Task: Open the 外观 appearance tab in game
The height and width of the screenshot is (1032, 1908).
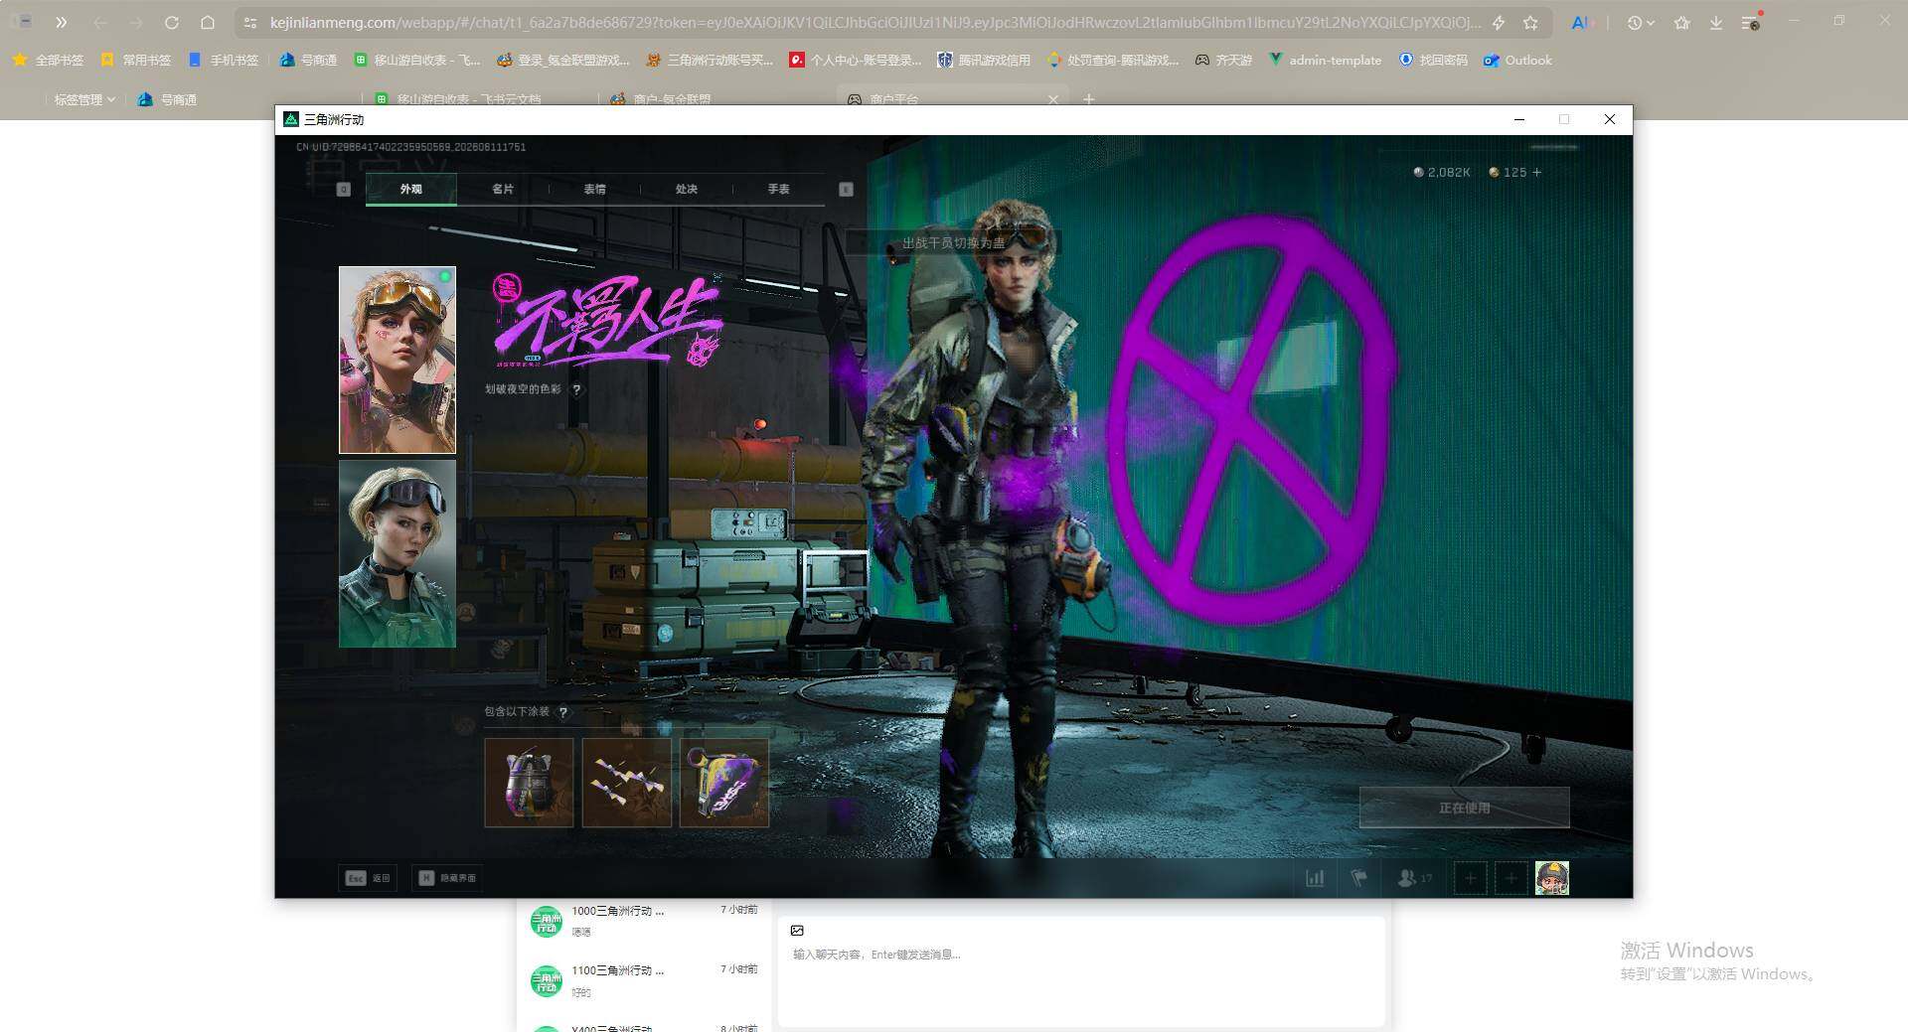Action: pos(411,189)
